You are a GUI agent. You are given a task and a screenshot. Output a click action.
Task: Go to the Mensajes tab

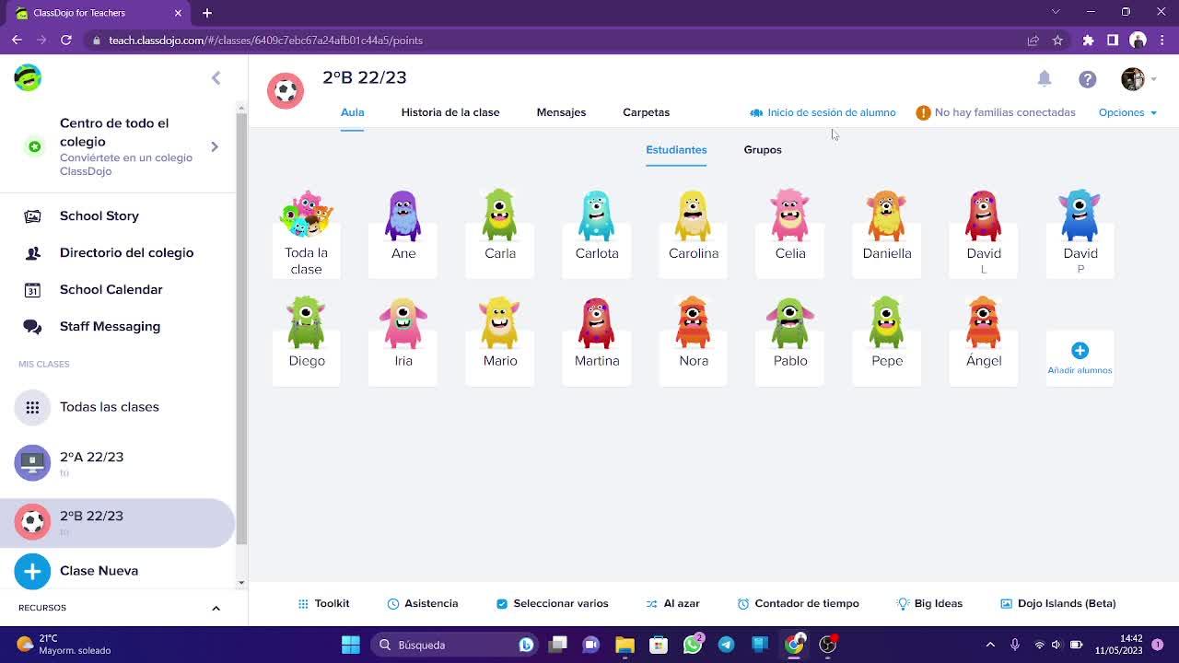pyautogui.click(x=561, y=113)
